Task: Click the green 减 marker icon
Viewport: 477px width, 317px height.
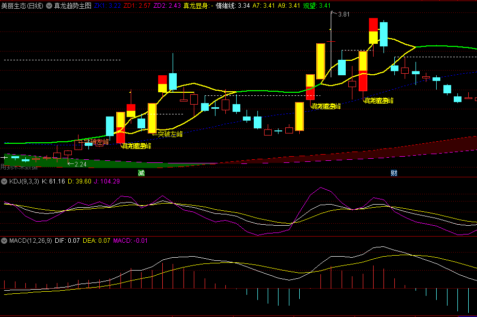Action: pos(141,173)
